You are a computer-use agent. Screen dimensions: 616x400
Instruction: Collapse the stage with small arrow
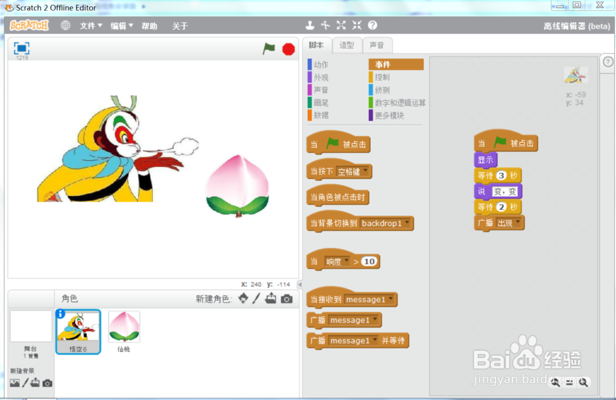300,284
